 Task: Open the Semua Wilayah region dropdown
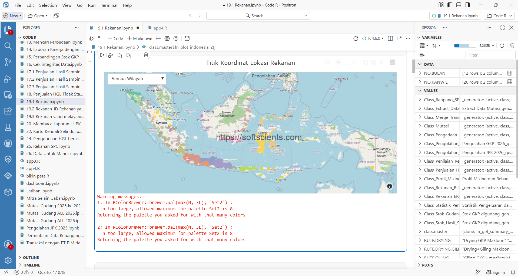point(137,79)
